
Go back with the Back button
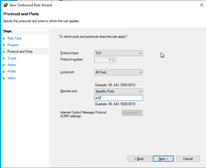coord(139,159)
